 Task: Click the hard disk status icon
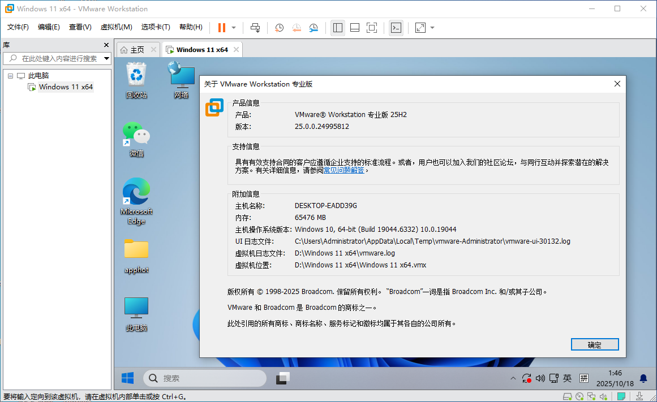tap(568, 396)
